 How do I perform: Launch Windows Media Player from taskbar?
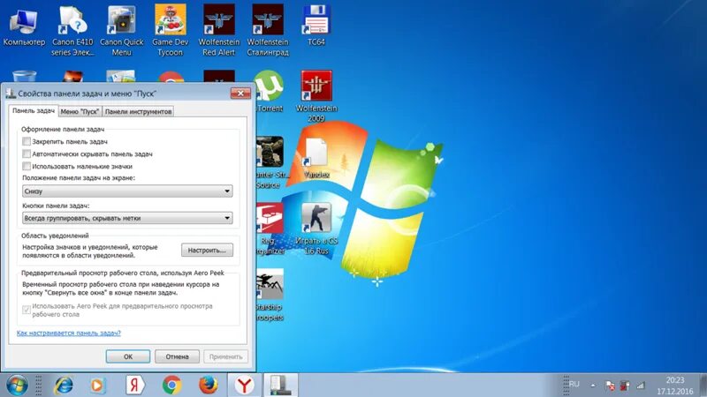[x=98, y=386]
